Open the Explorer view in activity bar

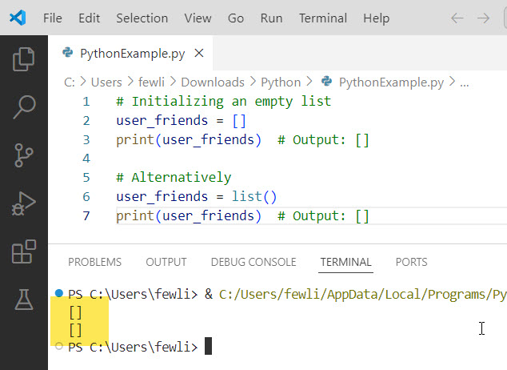pos(24,59)
